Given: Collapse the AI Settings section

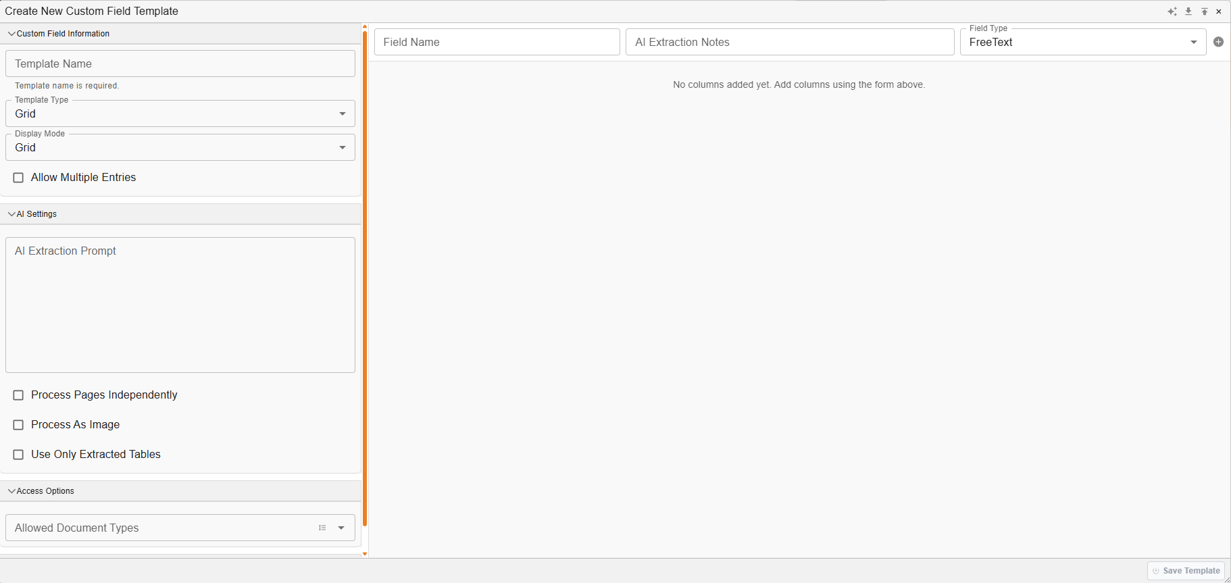Looking at the screenshot, I should (x=180, y=214).
